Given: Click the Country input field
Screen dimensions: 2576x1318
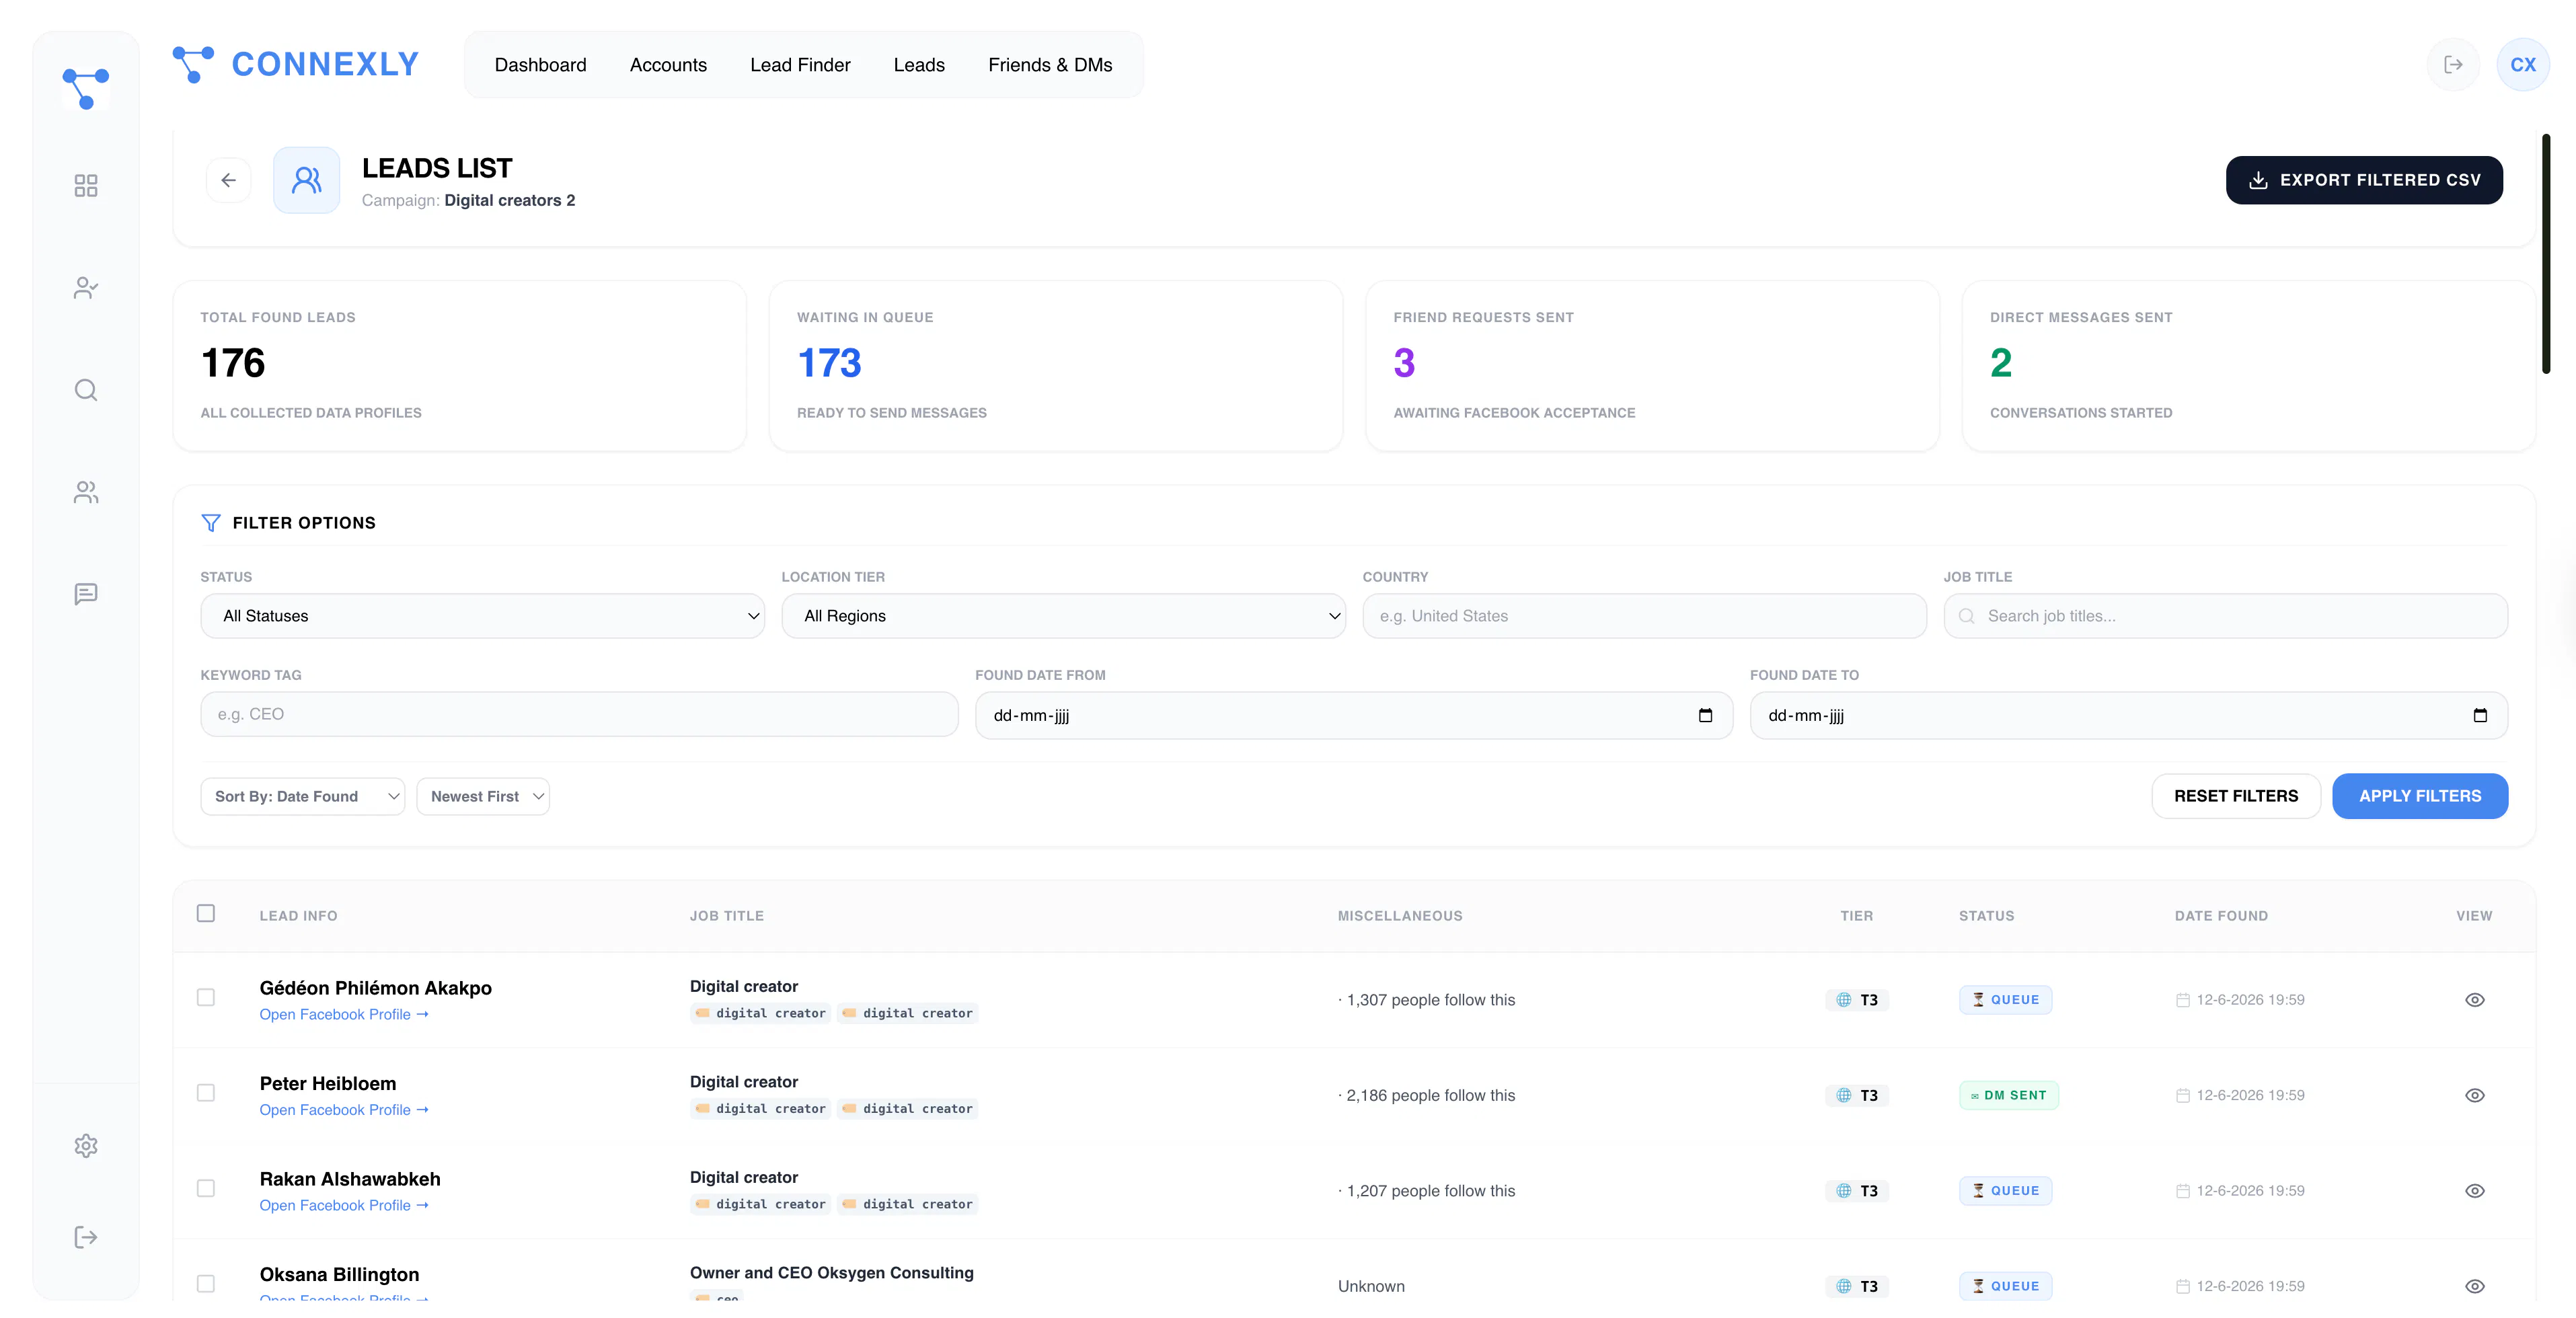Looking at the screenshot, I should pyautogui.click(x=1644, y=616).
